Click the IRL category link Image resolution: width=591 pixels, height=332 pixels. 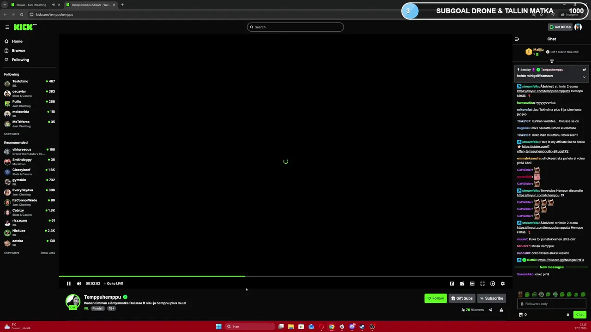(x=86, y=308)
